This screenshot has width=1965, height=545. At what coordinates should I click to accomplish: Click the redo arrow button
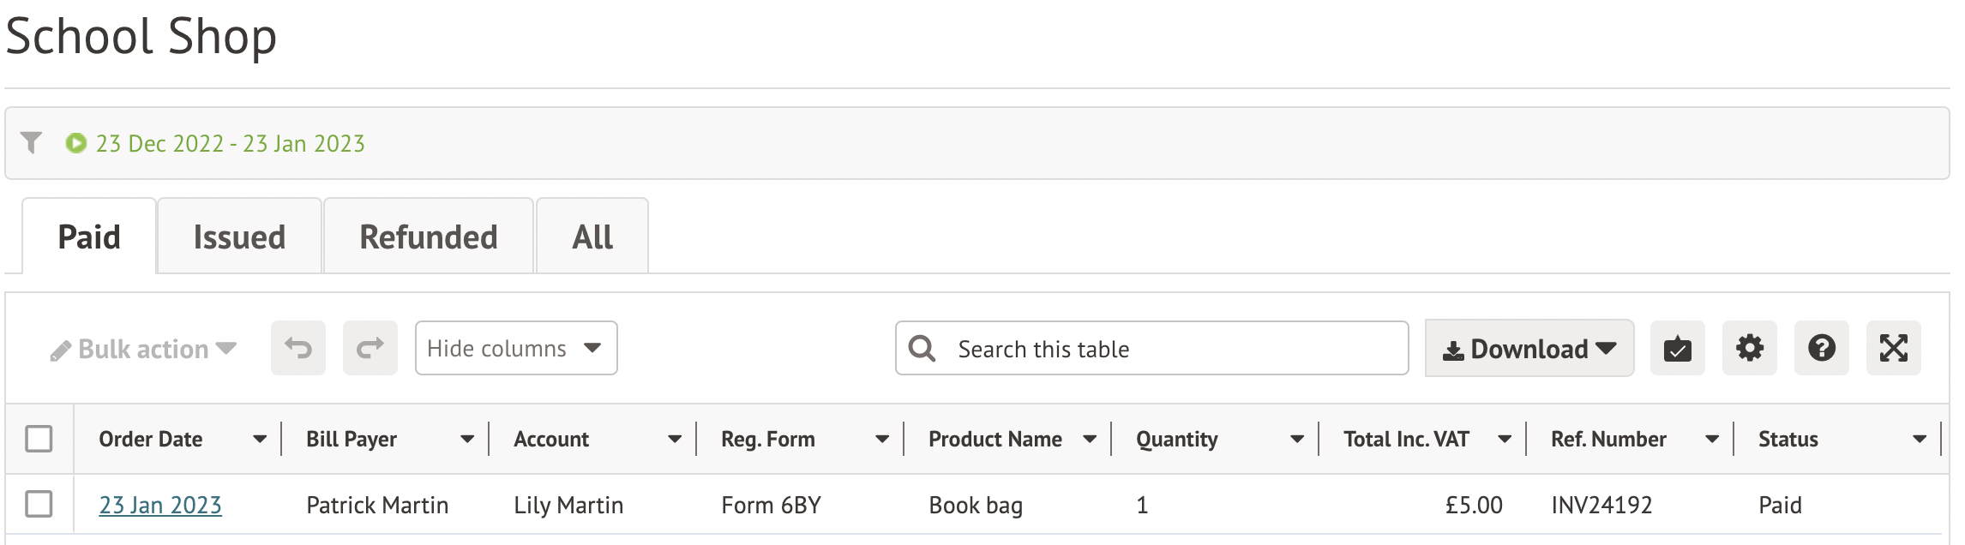click(x=370, y=348)
